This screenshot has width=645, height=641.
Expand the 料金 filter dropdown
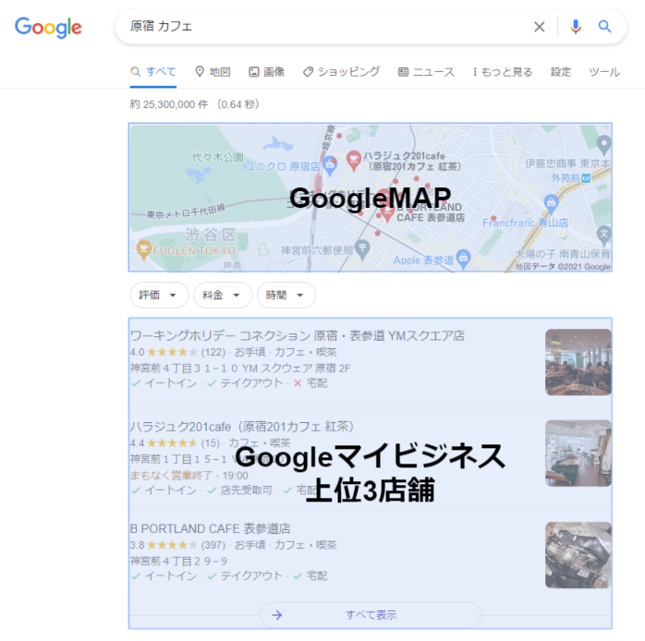tap(223, 295)
